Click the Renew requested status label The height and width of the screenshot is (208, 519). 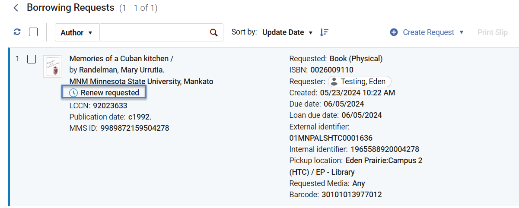coord(110,93)
